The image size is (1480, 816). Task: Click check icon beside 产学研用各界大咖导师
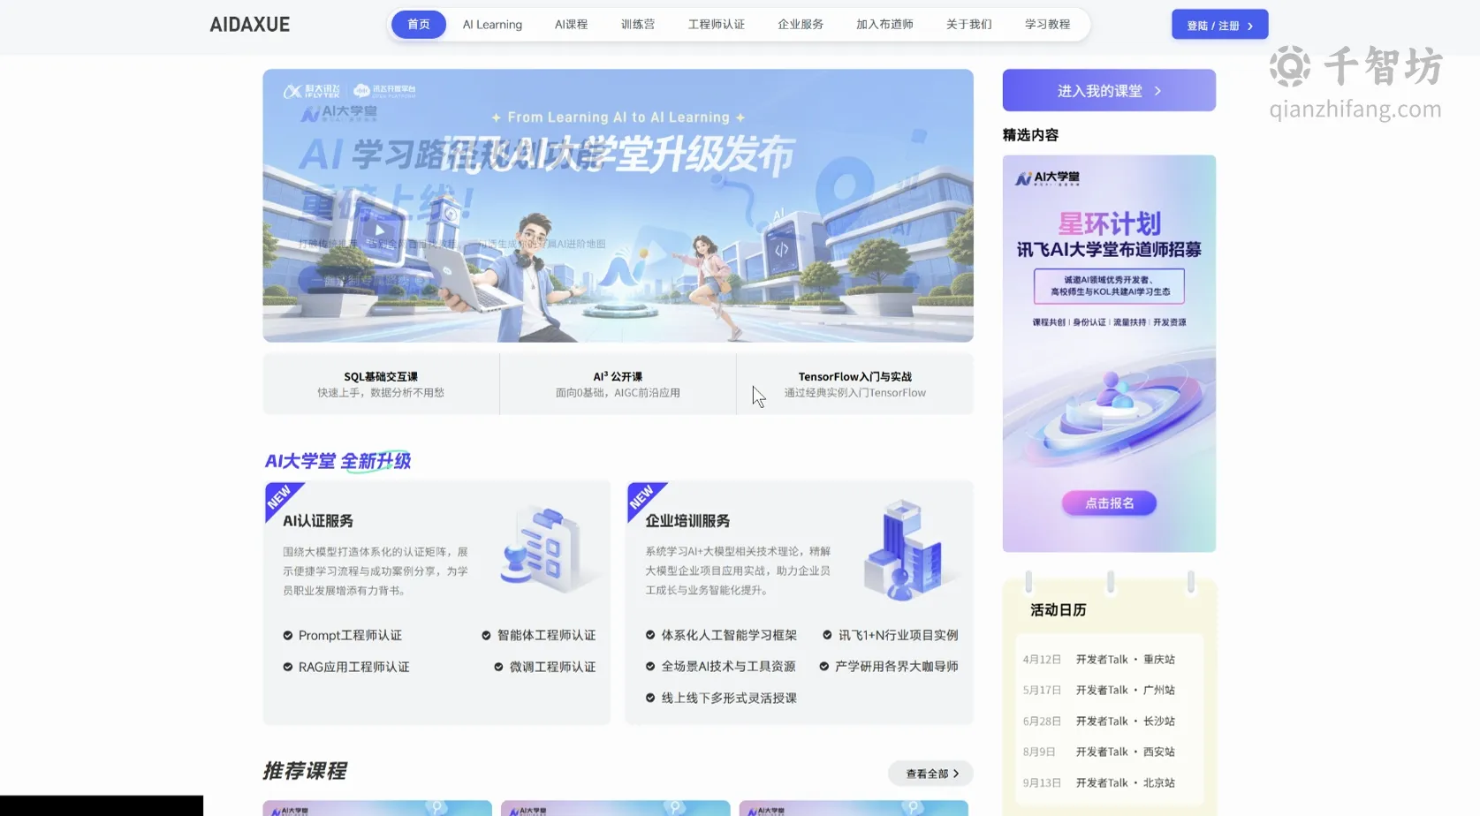coord(823,666)
